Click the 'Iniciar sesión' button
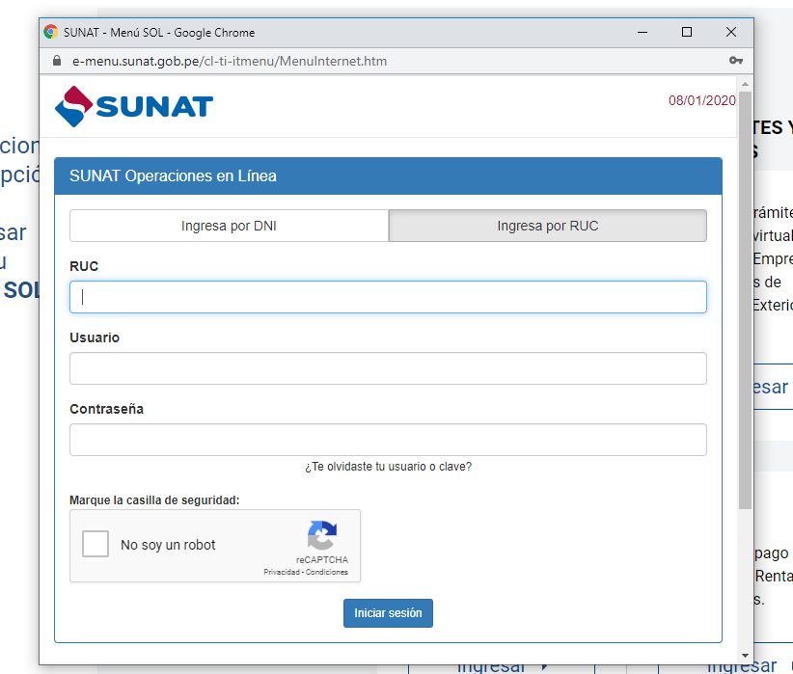 coord(388,613)
